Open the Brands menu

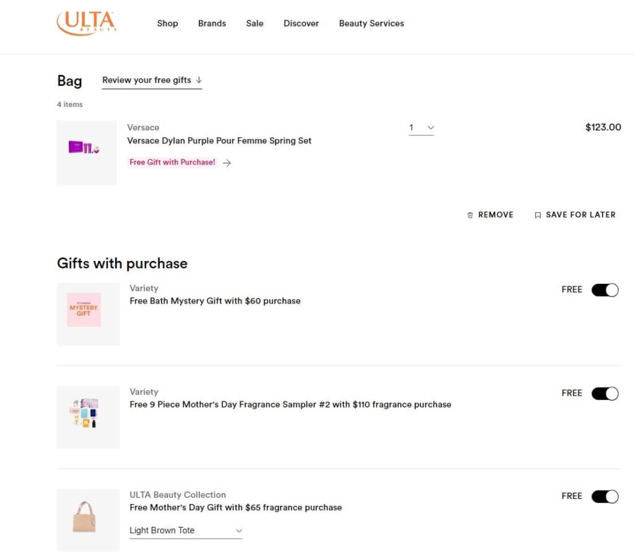tap(212, 23)
